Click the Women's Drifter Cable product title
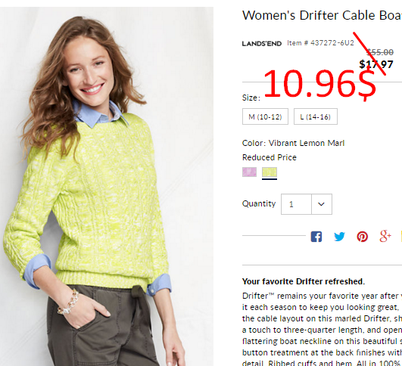Image resolution: width=402 pixels, height=366 pixels. (322, 15)
